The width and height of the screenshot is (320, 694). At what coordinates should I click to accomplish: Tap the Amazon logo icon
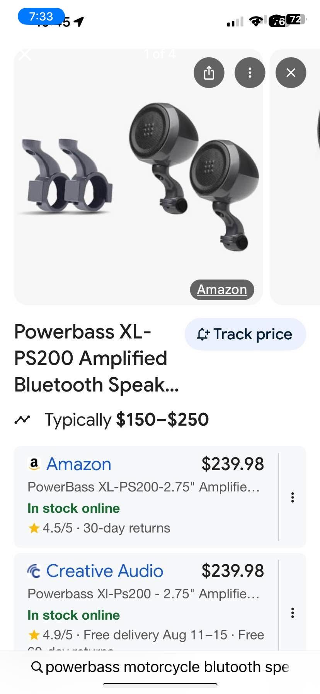pos(34,464)
